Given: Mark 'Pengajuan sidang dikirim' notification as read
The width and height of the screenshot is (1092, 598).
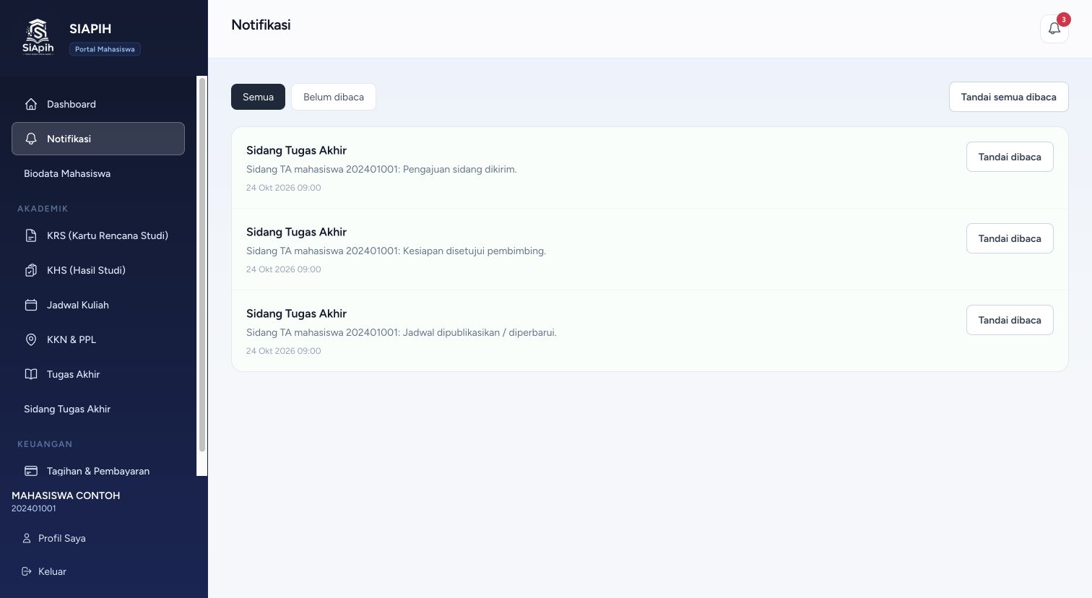Looking at the screenshot, I should tap(1010, 157).
